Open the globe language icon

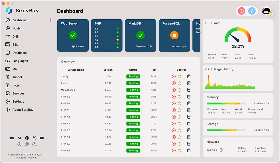[27, 144]
